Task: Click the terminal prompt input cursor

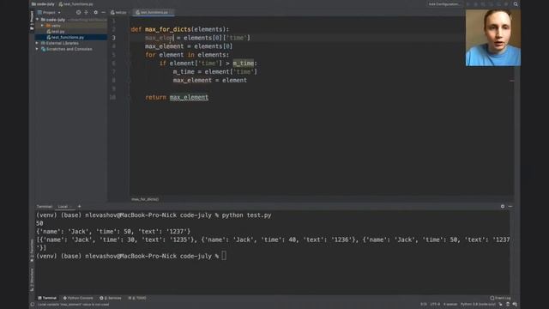Action: pyautogui.click(x=224, y=256)
